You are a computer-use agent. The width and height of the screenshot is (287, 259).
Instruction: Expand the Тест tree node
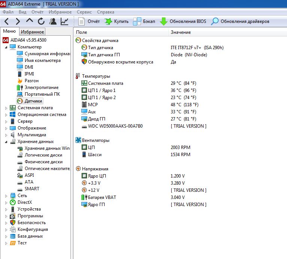click(6, 243)
